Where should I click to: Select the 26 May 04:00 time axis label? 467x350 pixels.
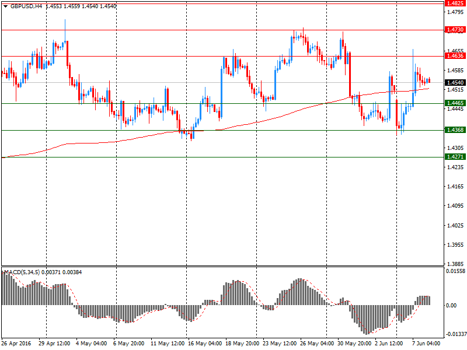[317, 344]
